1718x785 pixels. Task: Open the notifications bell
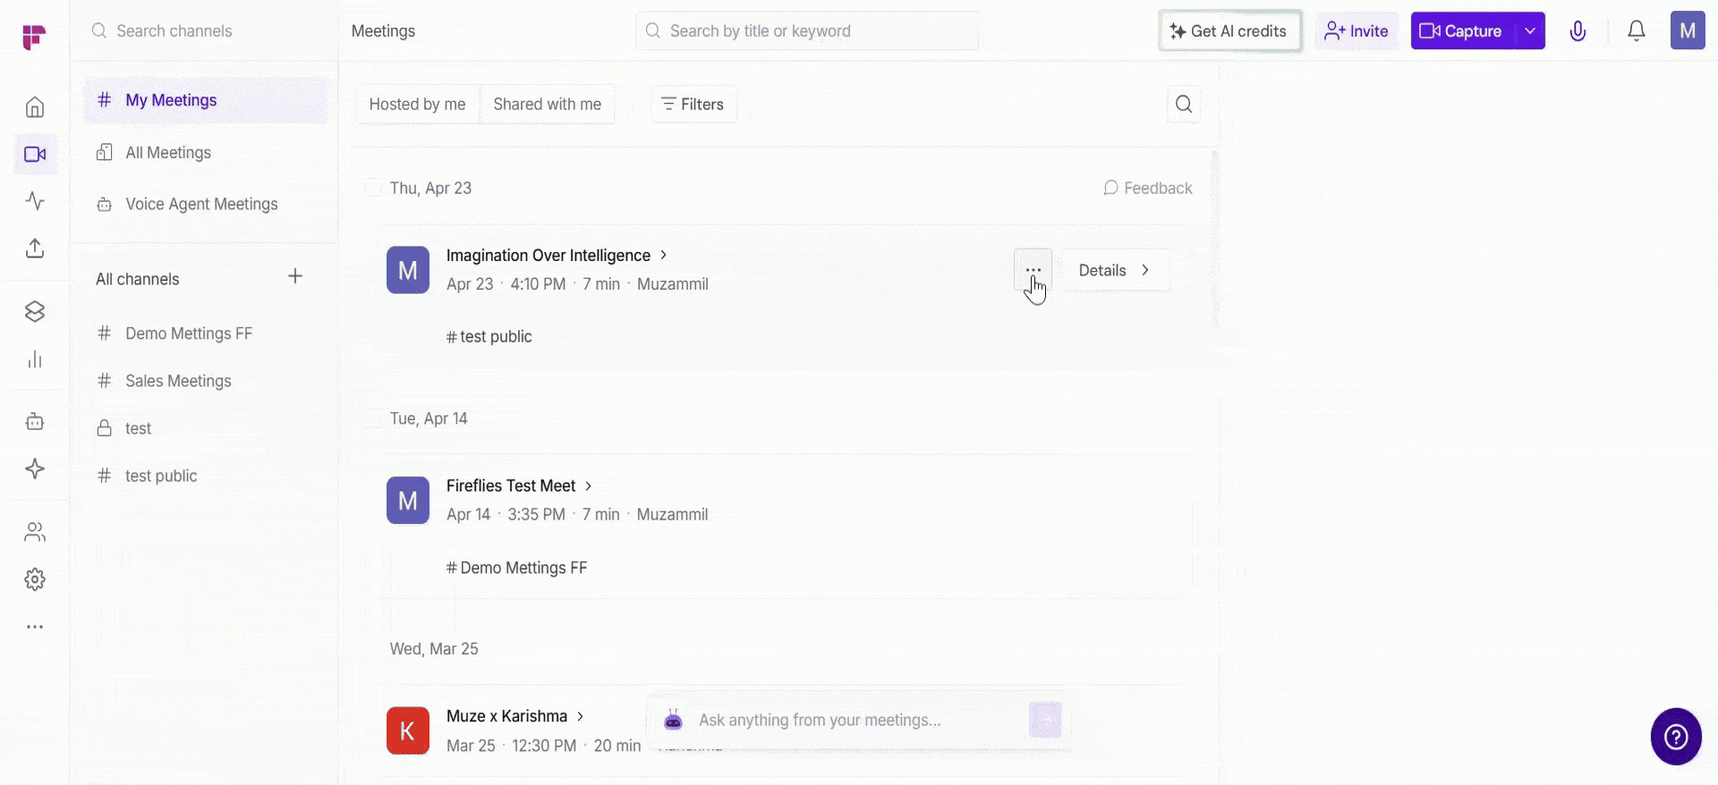point(1636,31)
